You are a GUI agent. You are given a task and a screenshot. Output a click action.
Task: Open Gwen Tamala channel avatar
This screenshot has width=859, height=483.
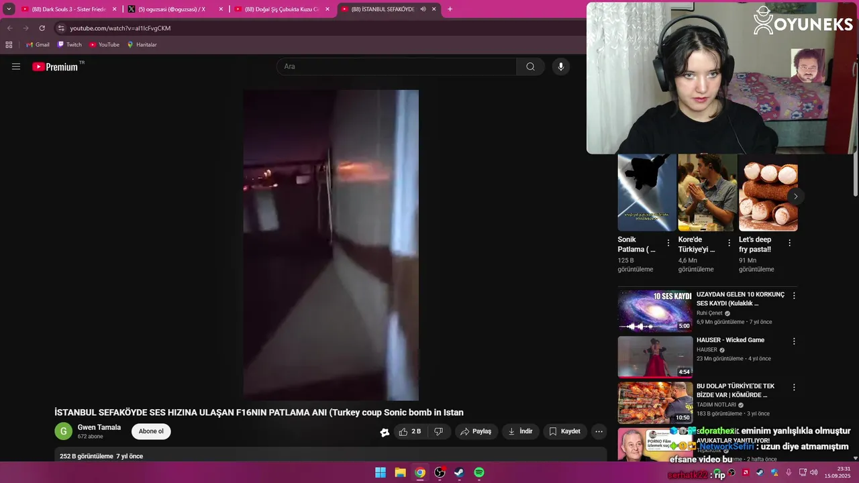pyautogui.click(x=63, y=431)
